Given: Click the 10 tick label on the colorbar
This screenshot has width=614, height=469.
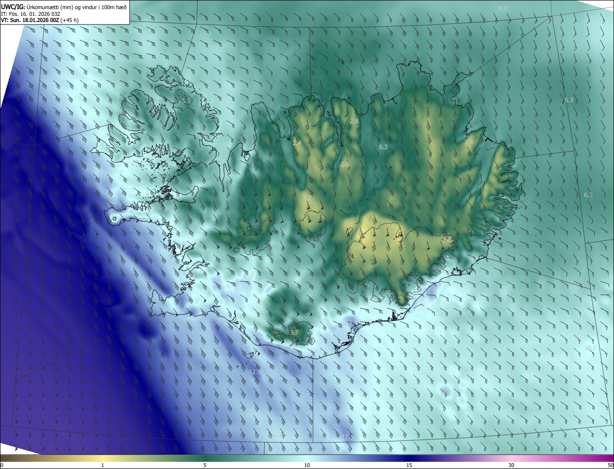Looking at the screenshot, I should point(307,465).
